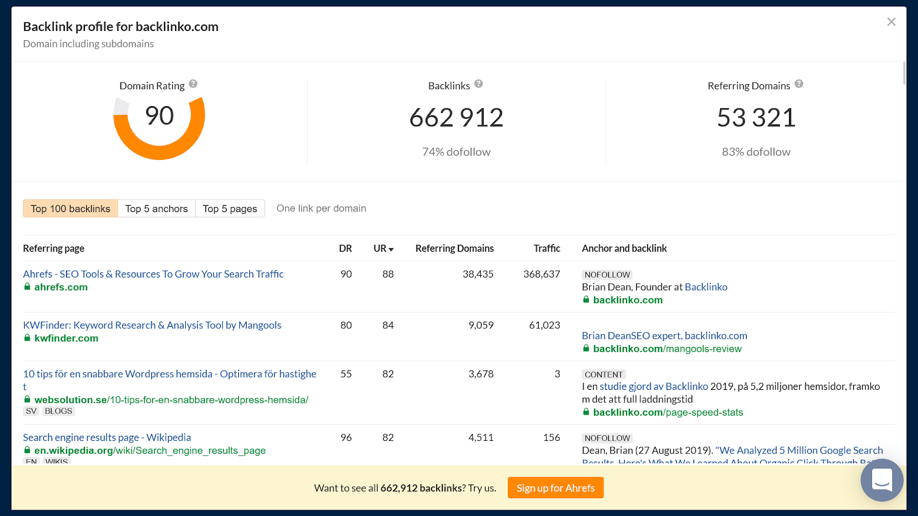The height and width of the screenshot is (516, 918).
Task: Click the 83% dofollow text
Action: coord(756,152)
